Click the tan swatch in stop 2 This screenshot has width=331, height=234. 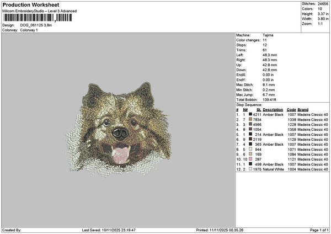click(x=250, y=119)
